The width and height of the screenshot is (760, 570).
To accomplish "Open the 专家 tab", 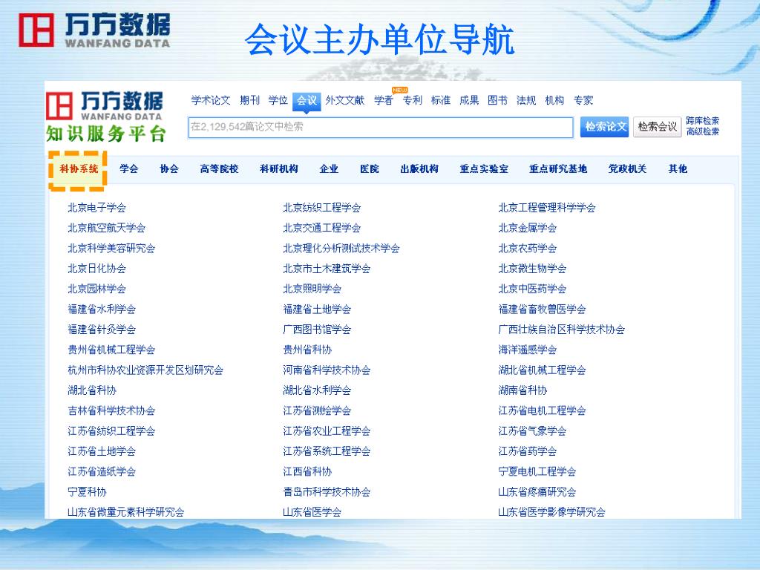I will [x=583, y=100].
